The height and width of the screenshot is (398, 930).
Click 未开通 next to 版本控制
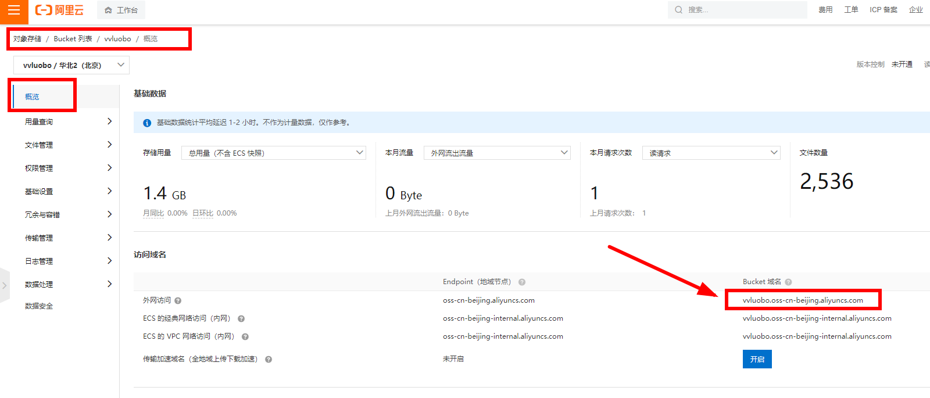point(902,64)
